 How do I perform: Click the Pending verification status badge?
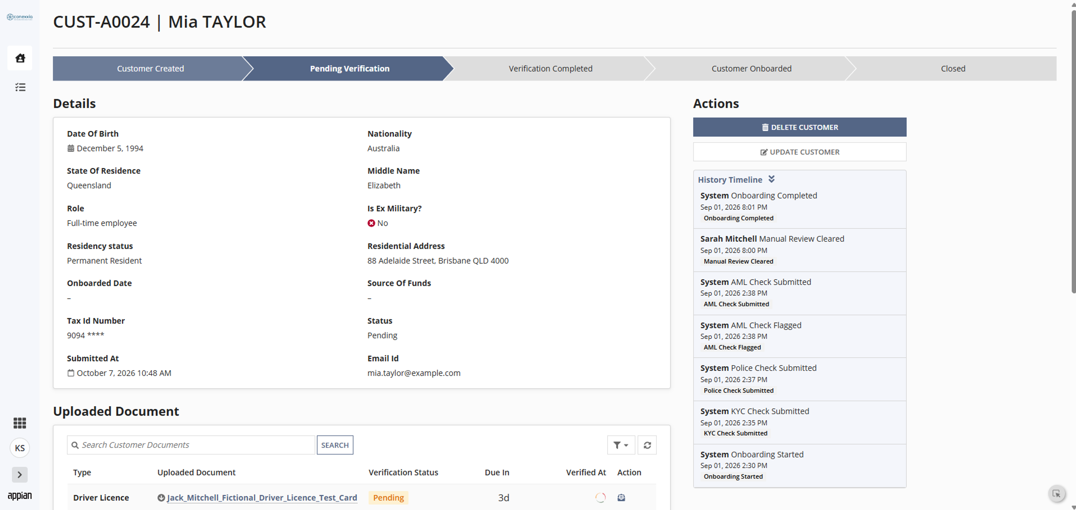388,497
